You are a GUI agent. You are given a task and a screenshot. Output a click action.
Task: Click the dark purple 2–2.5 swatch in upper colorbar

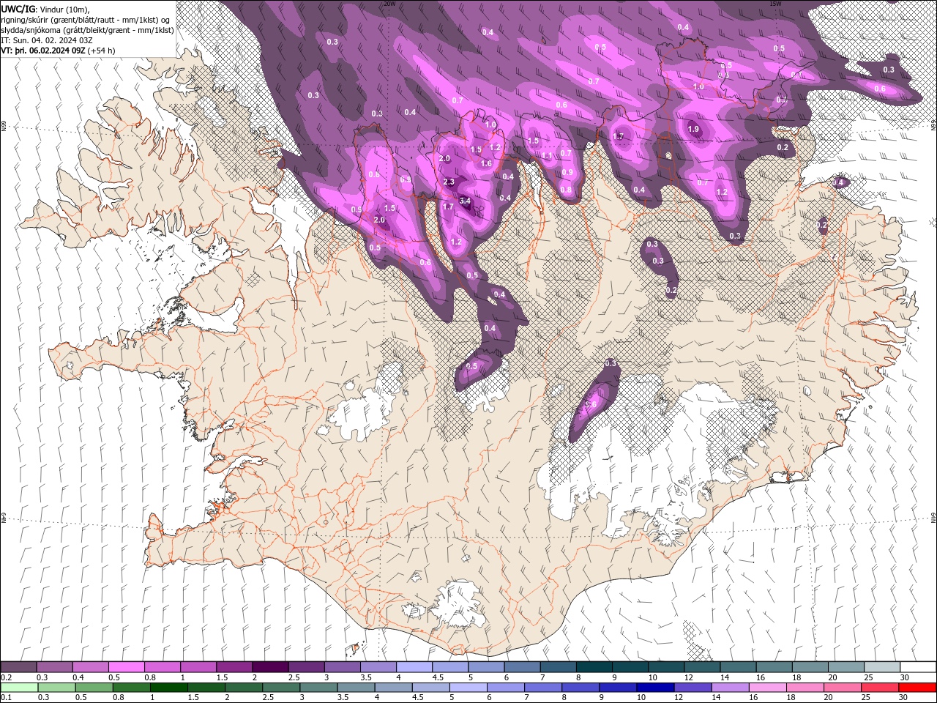(x=270, y=667)
